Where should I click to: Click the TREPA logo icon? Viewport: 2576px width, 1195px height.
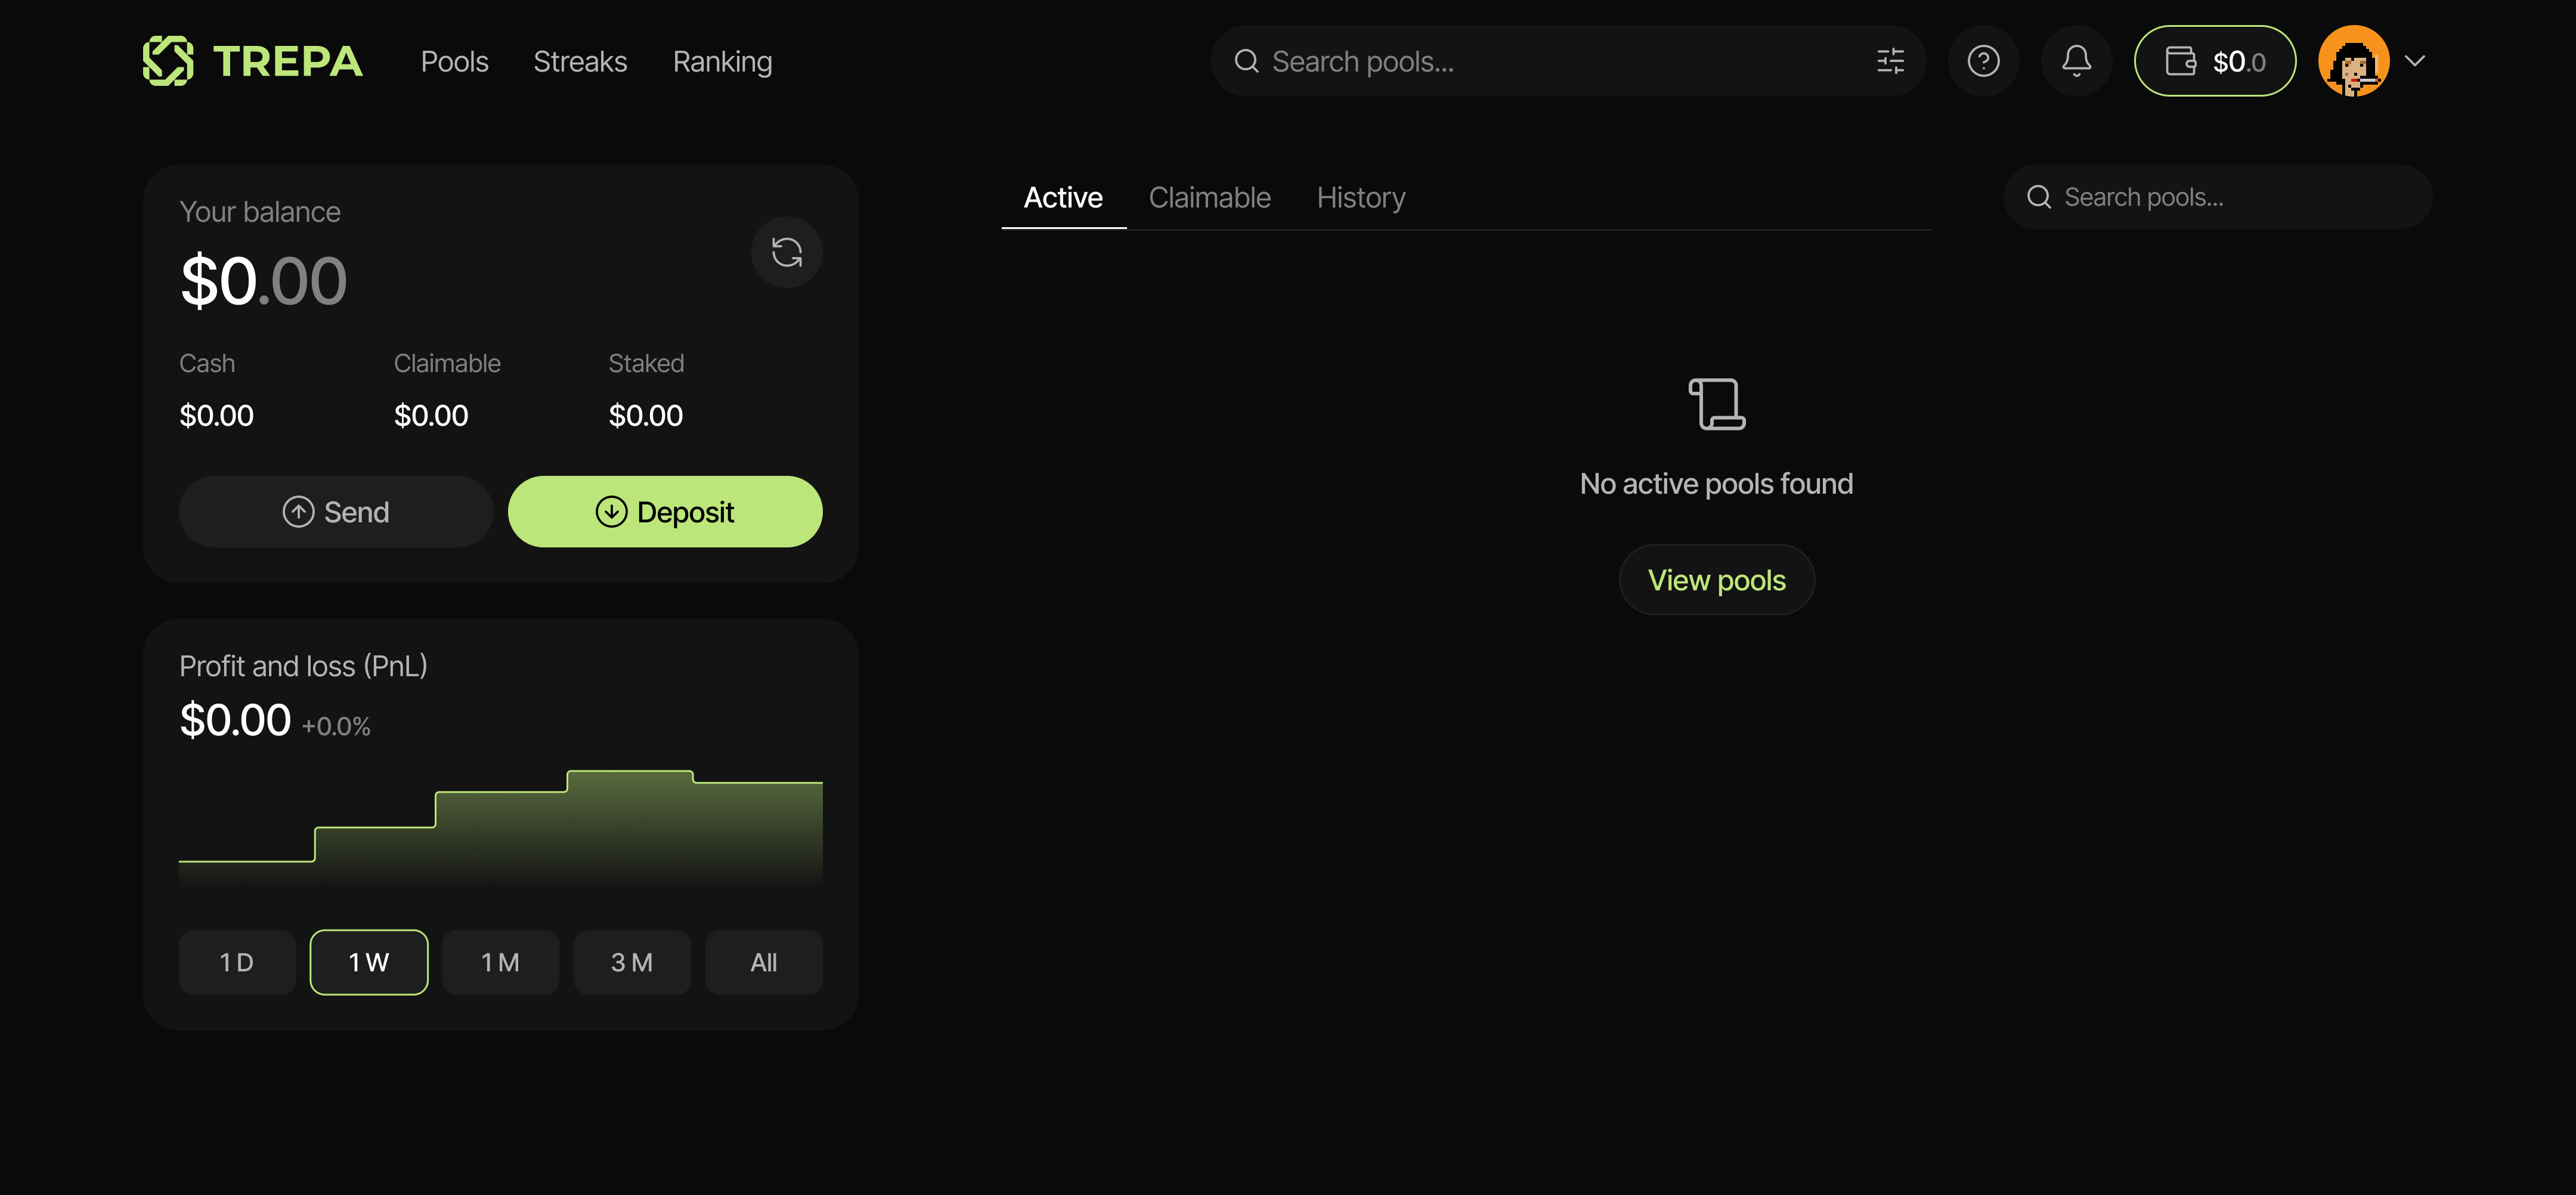(167, 61)
